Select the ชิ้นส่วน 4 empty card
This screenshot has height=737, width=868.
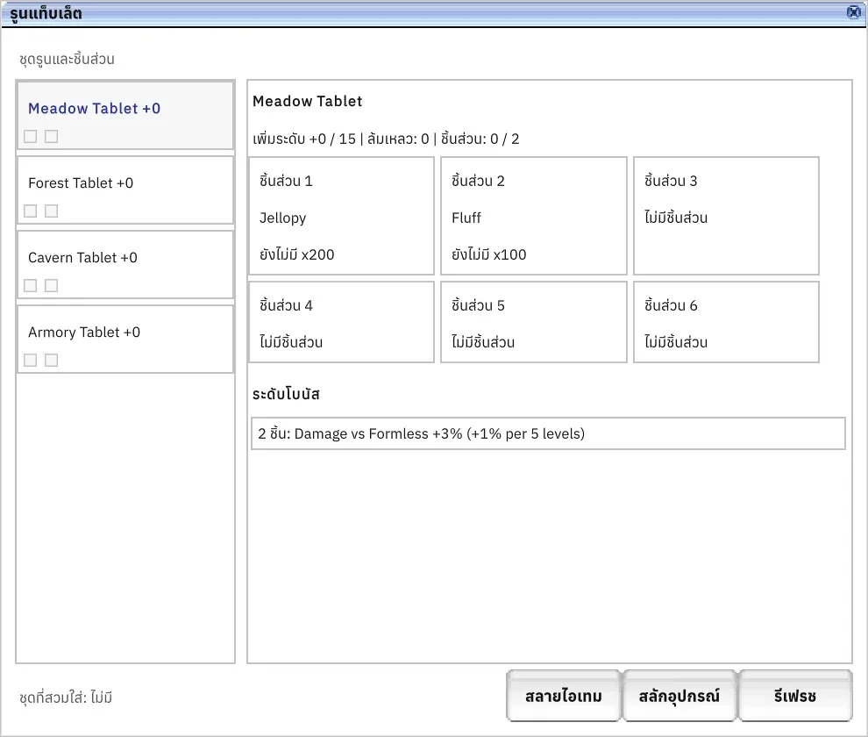coord(342,323)
